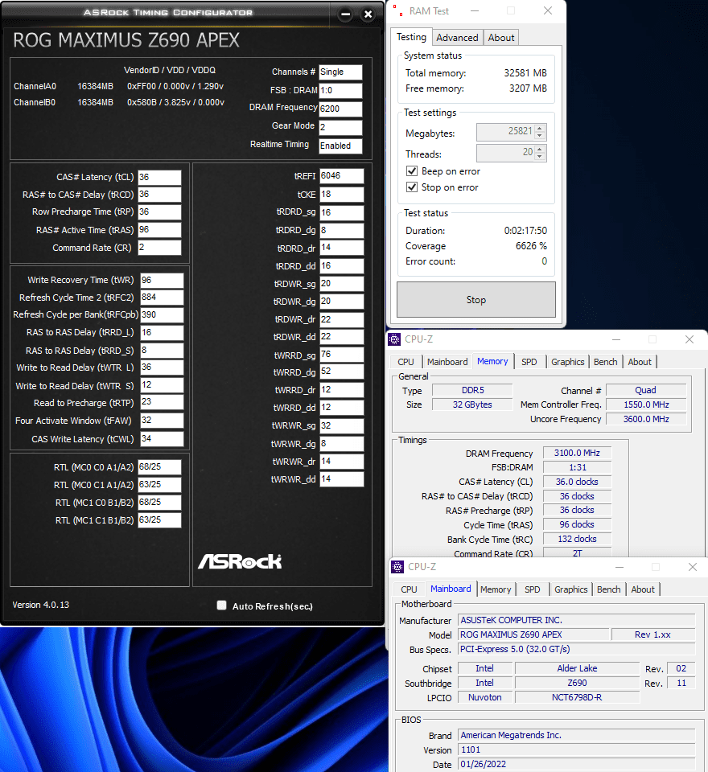Open SPD tab in upper CPU-Z window
This screenshot has height=772, width=708.
[x=529, y=362]
